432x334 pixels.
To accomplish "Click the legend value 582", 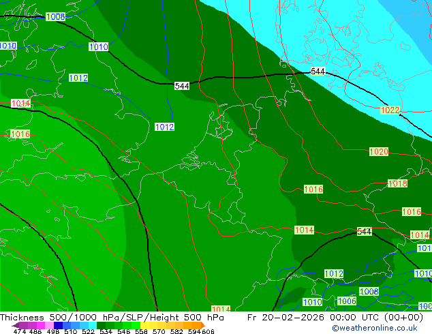I will pyautogui.click(x=176, y=331).
